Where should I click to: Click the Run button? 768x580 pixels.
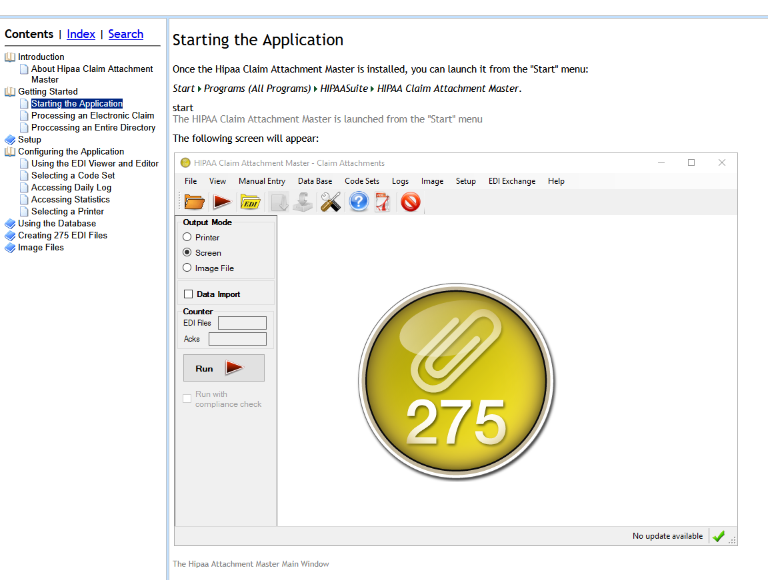224,368
